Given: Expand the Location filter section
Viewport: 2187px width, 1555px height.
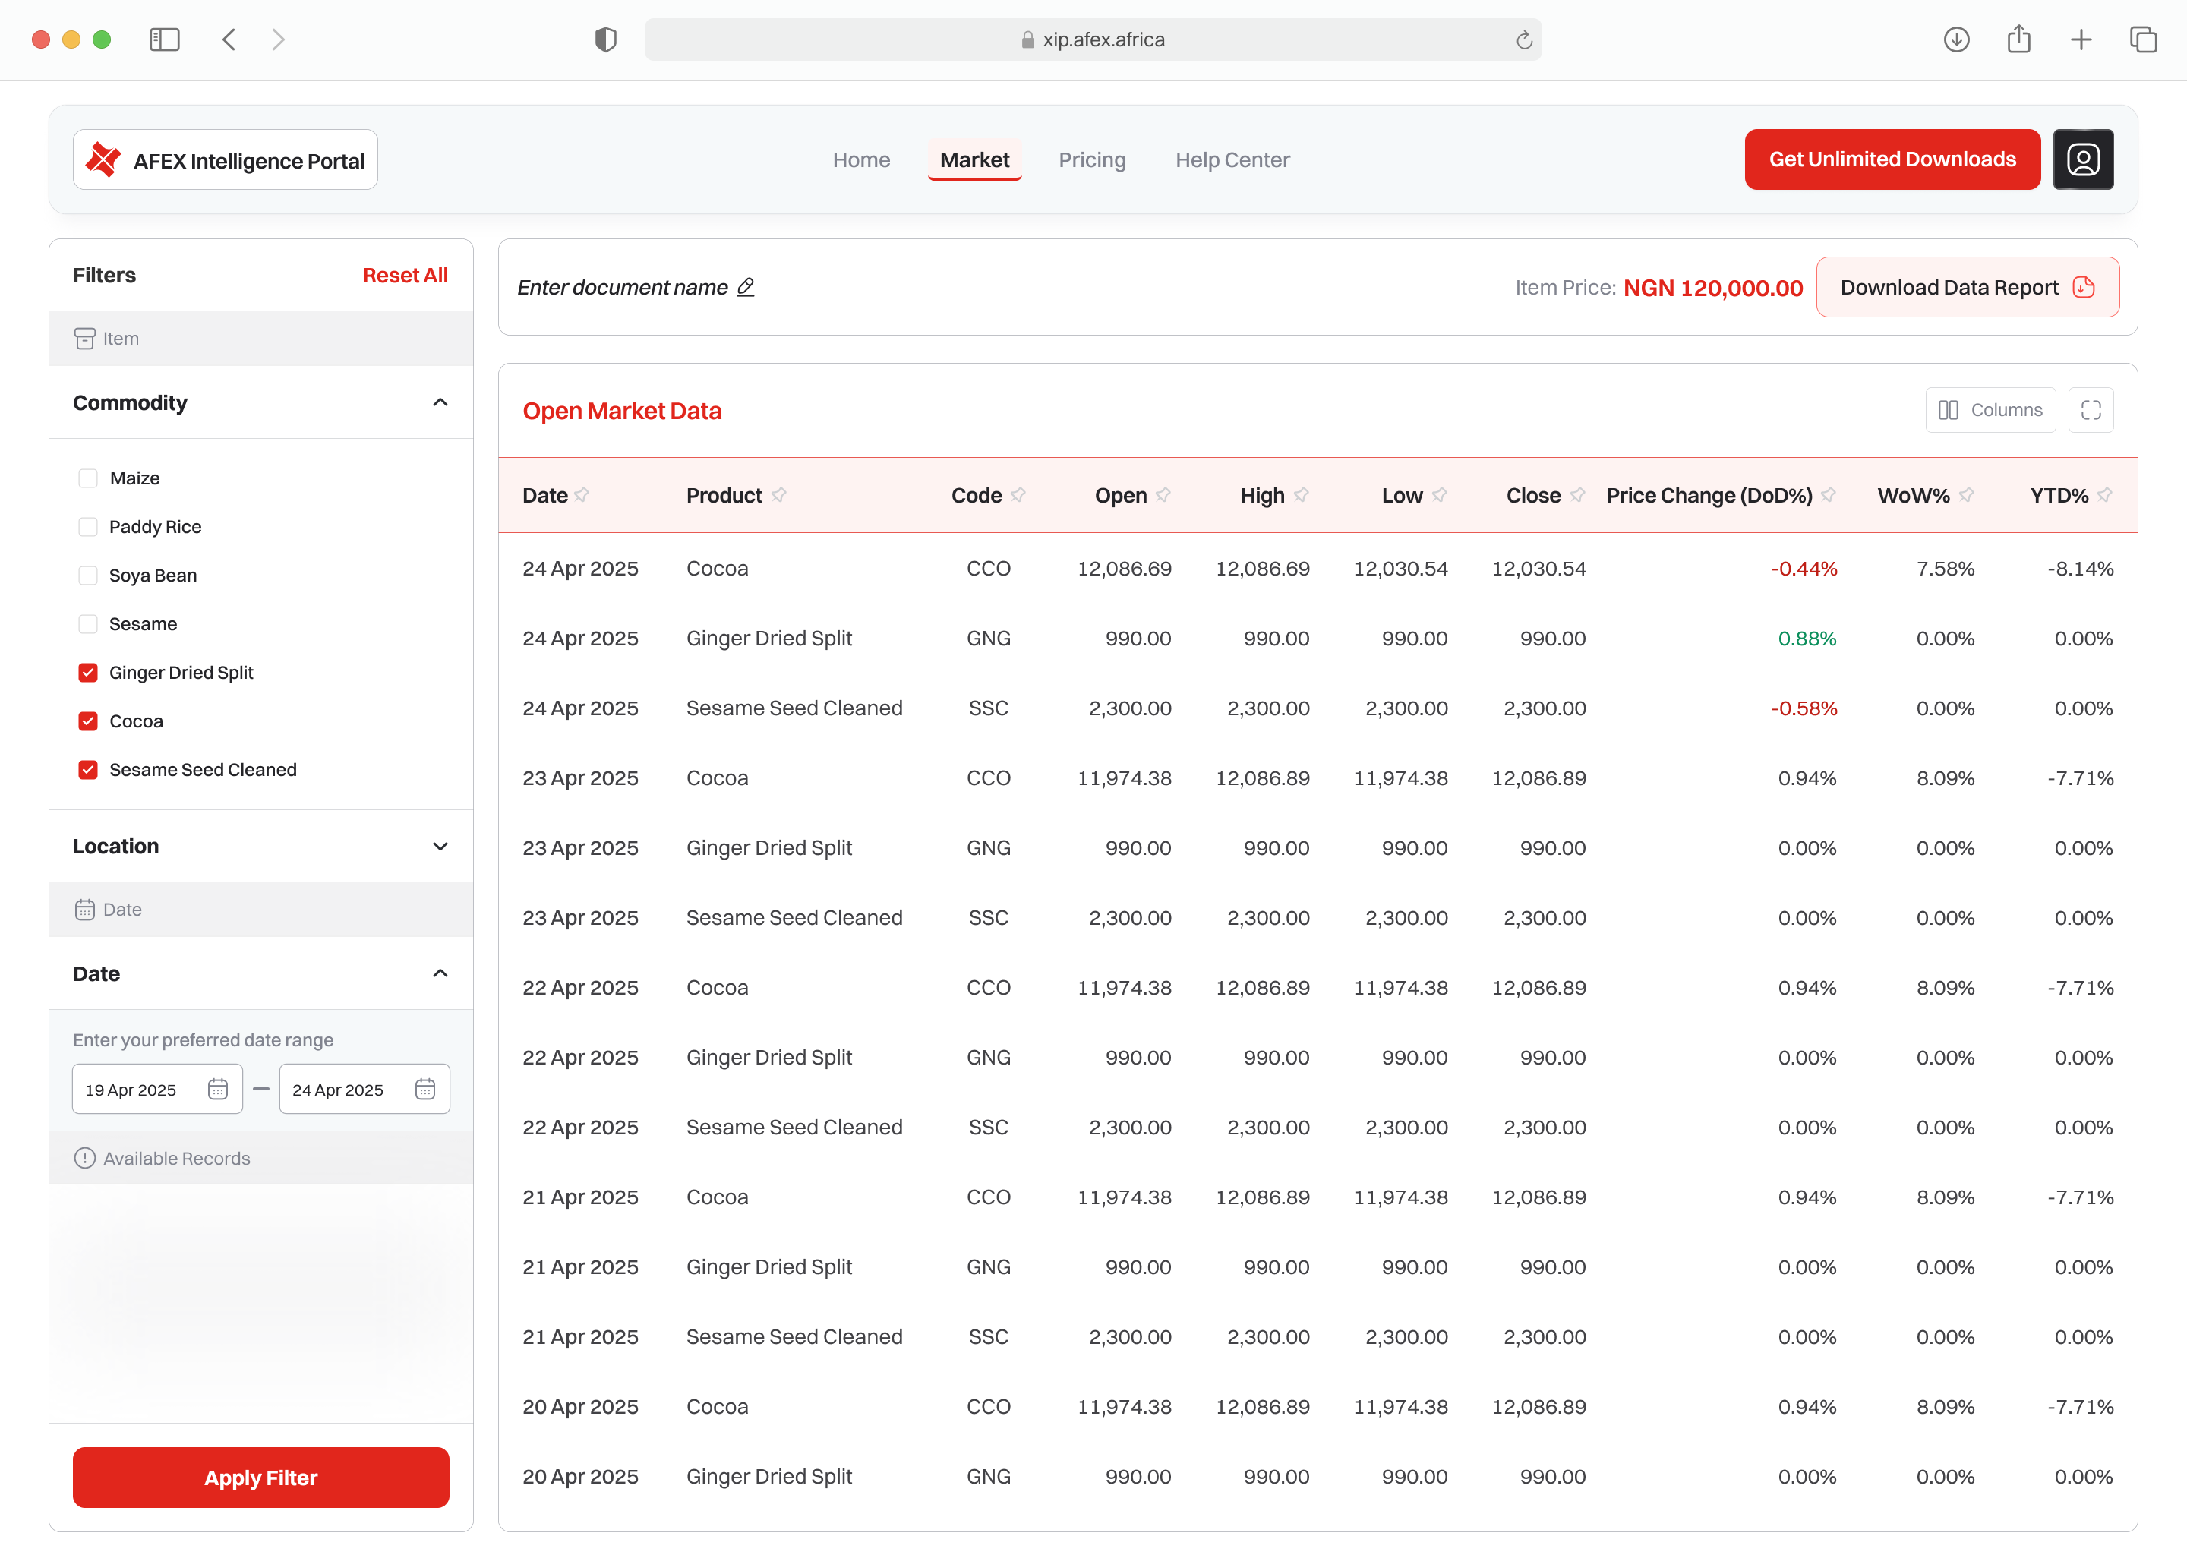Looking at the screenshot, I should pyautogui.click(x=440, y=846).
